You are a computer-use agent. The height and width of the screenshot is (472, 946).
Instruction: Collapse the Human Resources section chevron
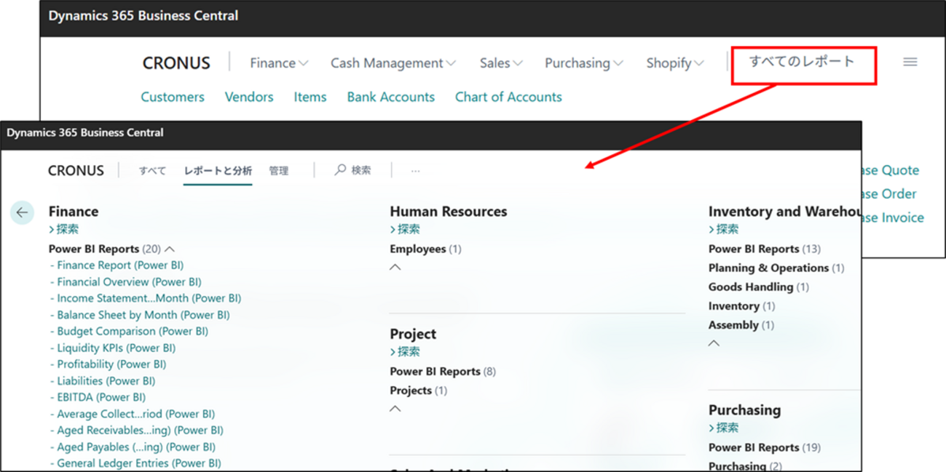tap(395, 267)
